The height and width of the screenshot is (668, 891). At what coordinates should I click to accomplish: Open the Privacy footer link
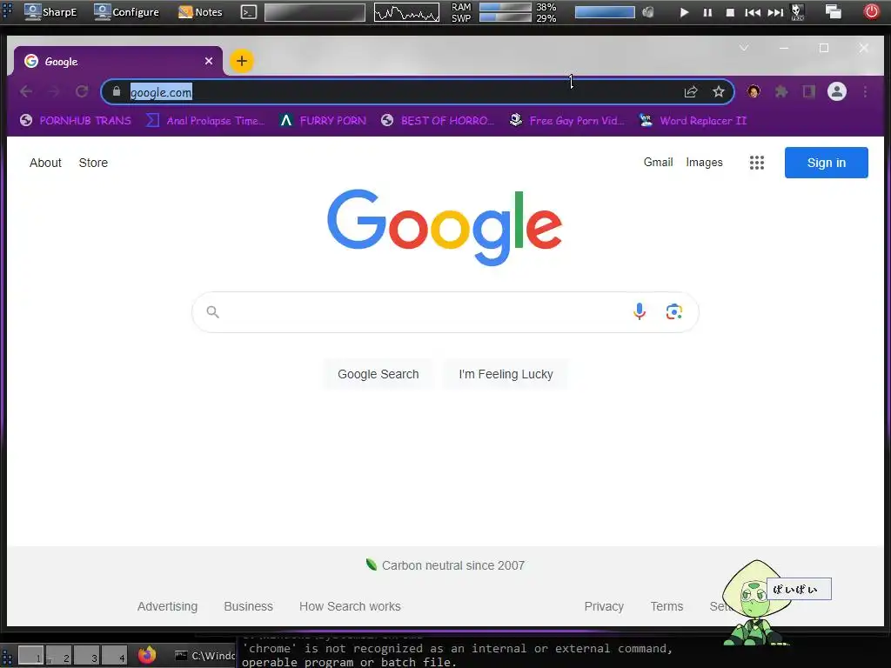pyautogui.click(x=604, y=606)
